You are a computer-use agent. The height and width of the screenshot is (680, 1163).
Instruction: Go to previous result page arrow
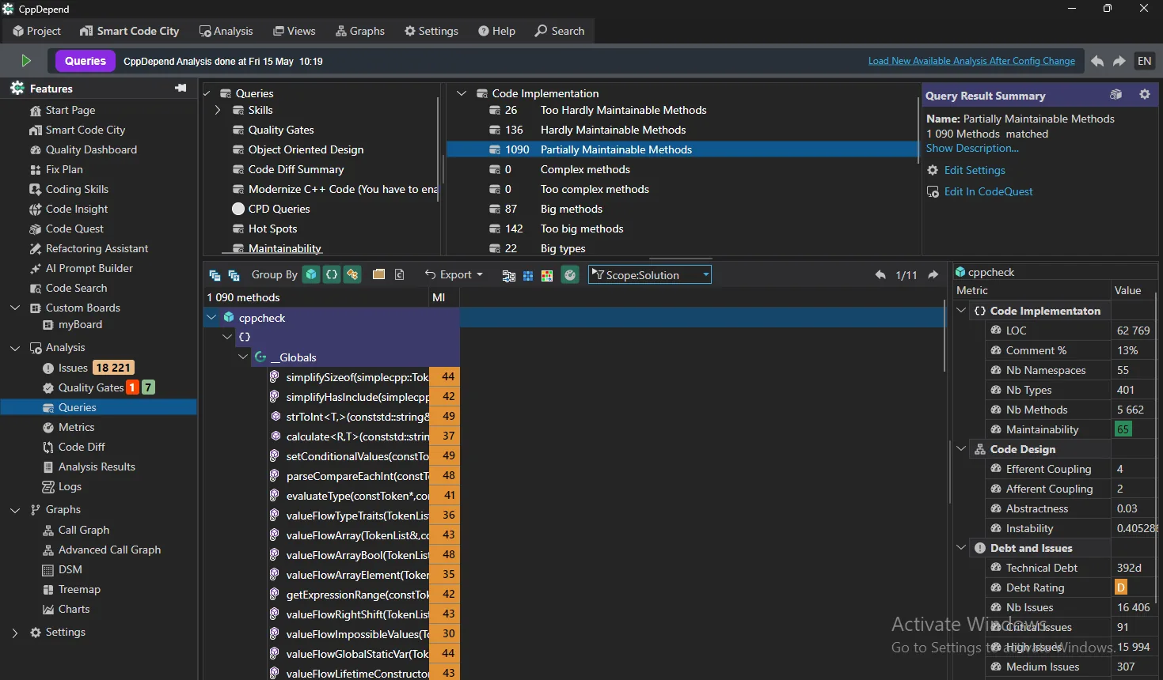(880, 275)
